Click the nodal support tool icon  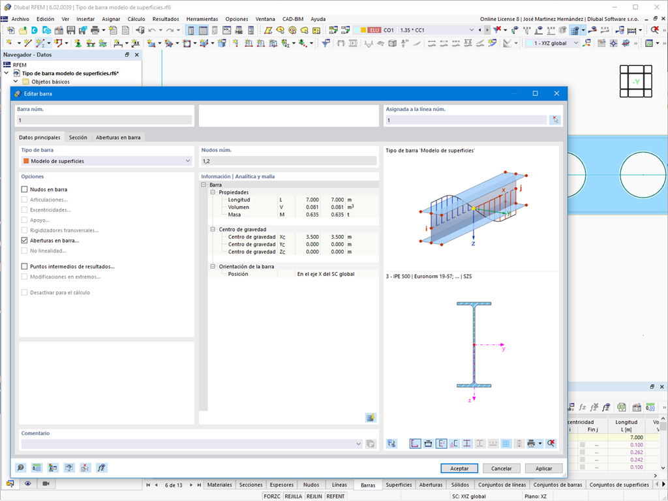[78, 44]
